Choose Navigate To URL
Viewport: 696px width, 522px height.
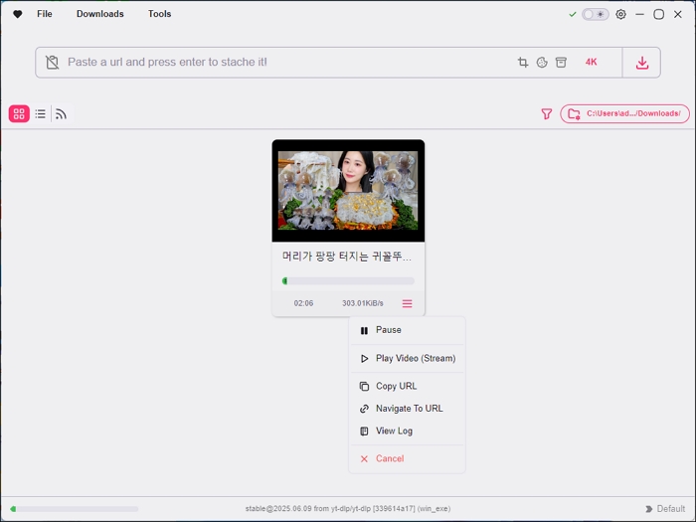click(x=407, y=409)
